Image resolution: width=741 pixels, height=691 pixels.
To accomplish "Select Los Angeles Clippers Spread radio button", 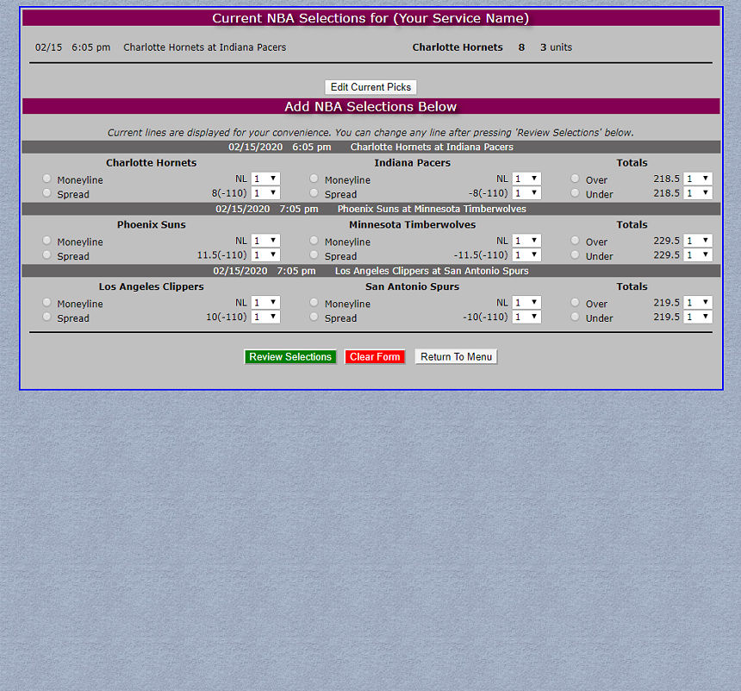I will pos(47,317).
